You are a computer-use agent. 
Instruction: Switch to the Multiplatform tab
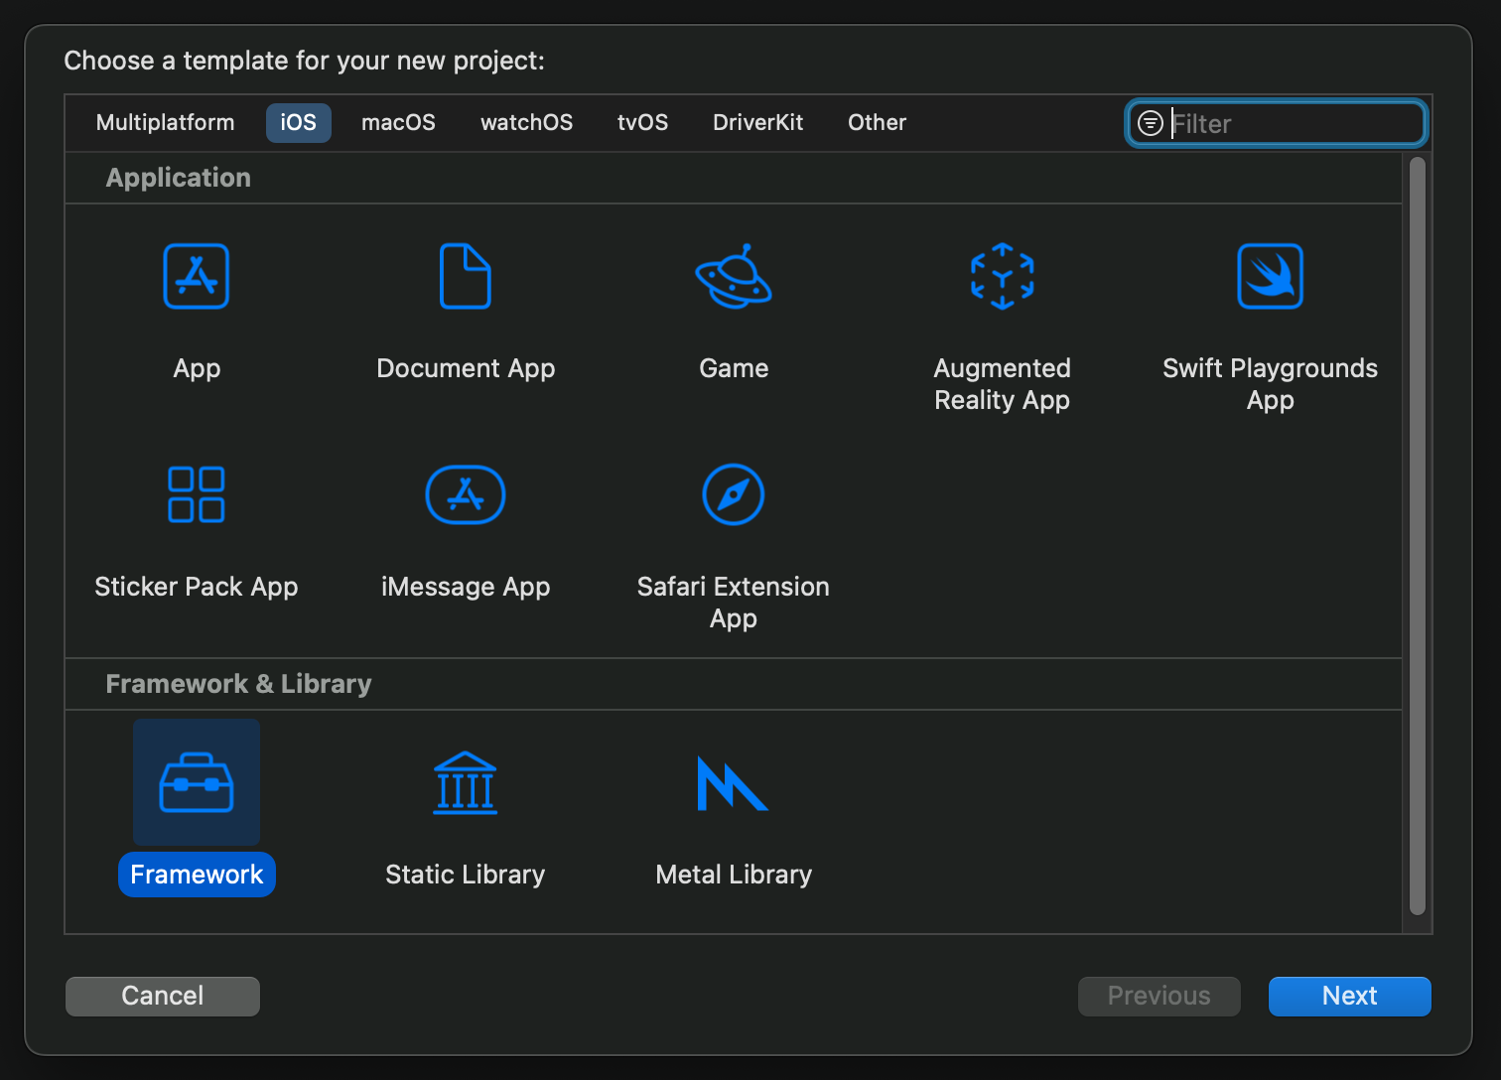tap(166, 123)
